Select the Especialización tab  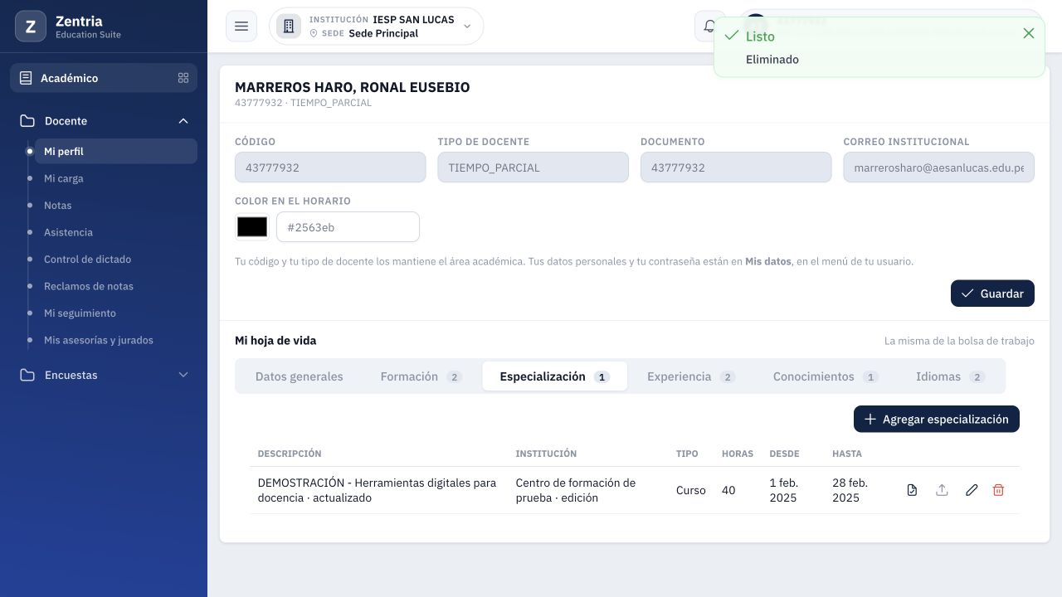554,376
